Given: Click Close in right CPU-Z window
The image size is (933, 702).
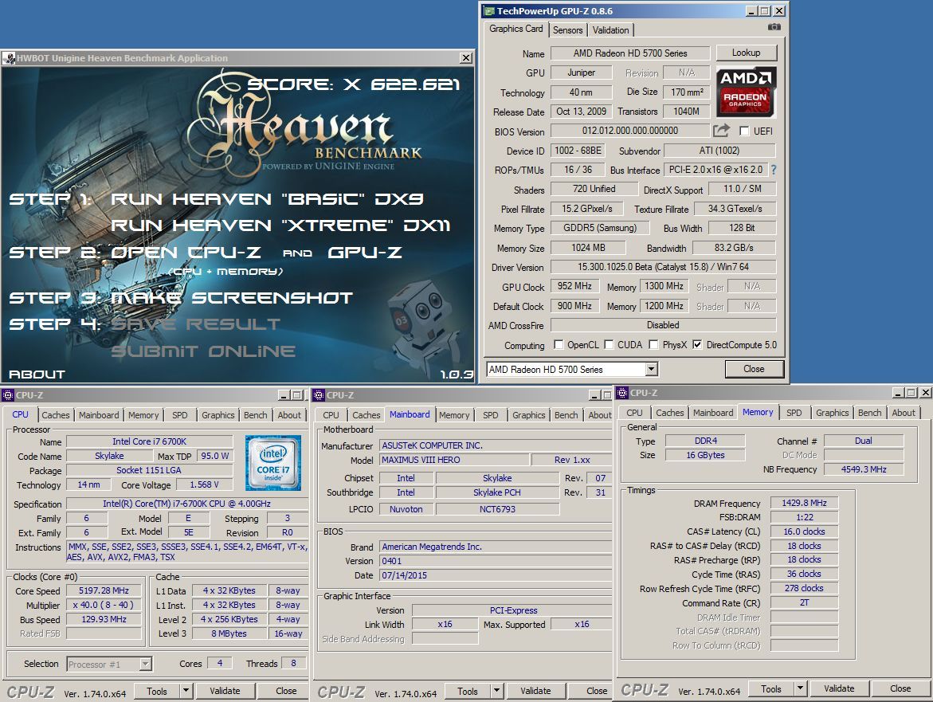Looking at the screenshot, I should [x=900, y=688].
